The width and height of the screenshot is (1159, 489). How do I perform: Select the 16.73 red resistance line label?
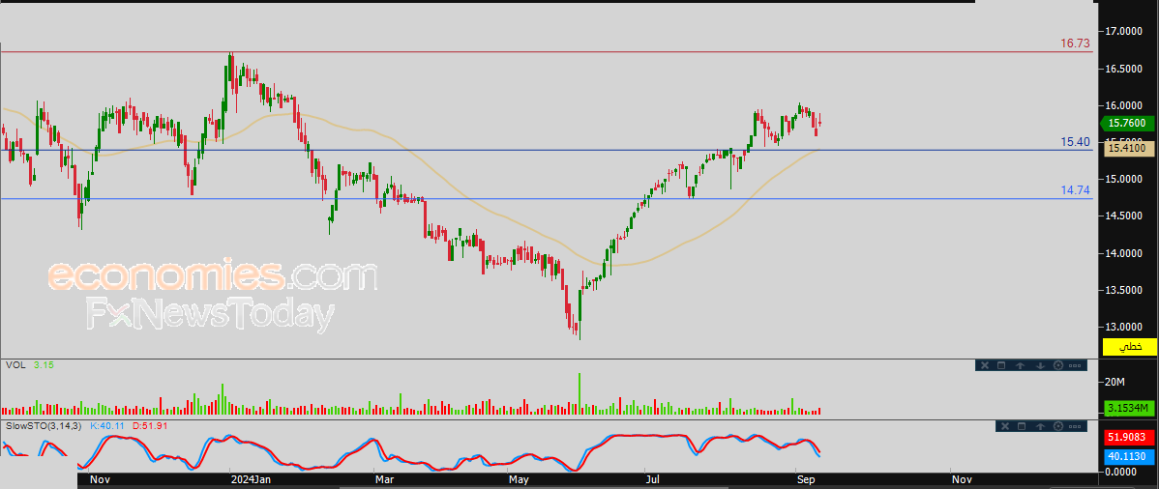click(x=1076, y=44)
